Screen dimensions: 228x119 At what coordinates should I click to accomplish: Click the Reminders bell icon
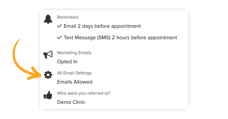48,19
